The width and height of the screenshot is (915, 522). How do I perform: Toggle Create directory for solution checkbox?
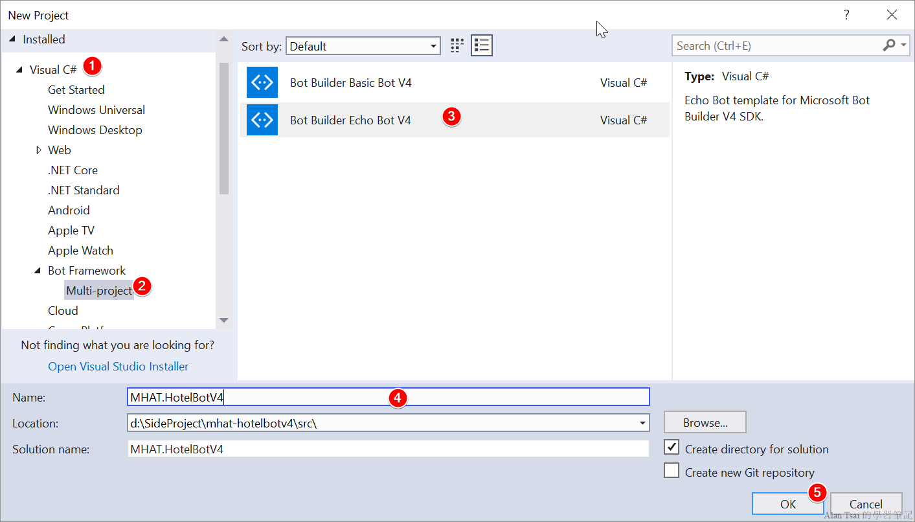point(672,448)
